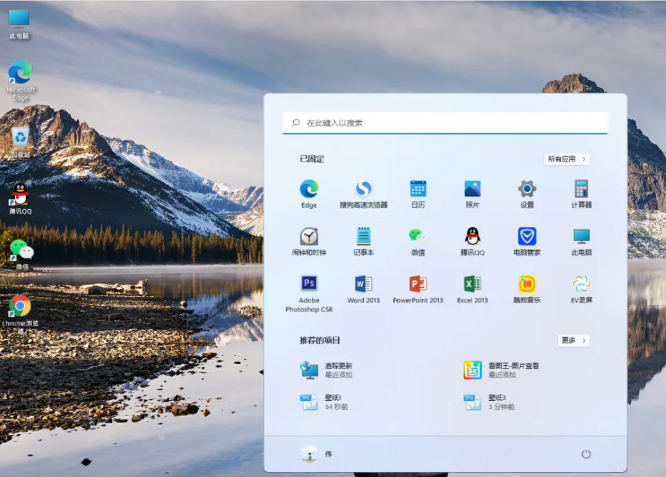
Task: Open 闹钟和时钟 app
Action: pyautogui.click(x=309, y=237)
